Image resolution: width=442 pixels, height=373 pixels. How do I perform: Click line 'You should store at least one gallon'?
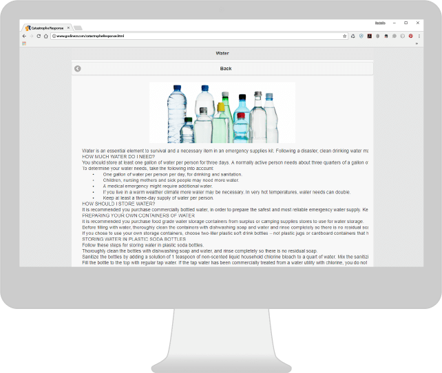click(x=225, y=162)
